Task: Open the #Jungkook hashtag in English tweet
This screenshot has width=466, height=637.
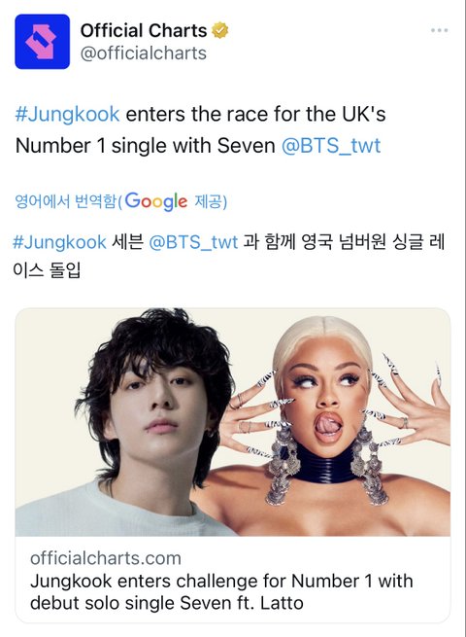Action: (x=67, y=114)
